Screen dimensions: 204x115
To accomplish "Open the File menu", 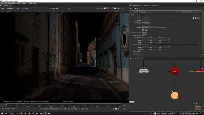I will (x=2, y=4).
